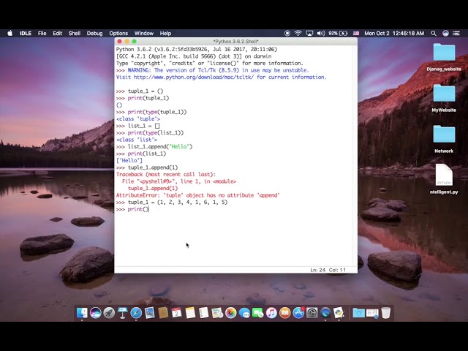Open Calendar from the dock
468x351 pixels.
[177, 313]
